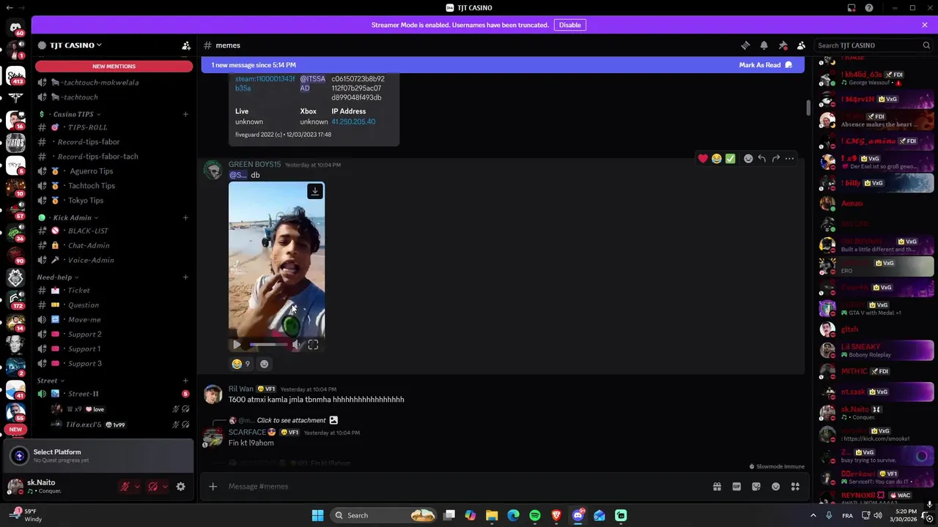
Task: Open the sticker picker
Action: click(756, 487)
